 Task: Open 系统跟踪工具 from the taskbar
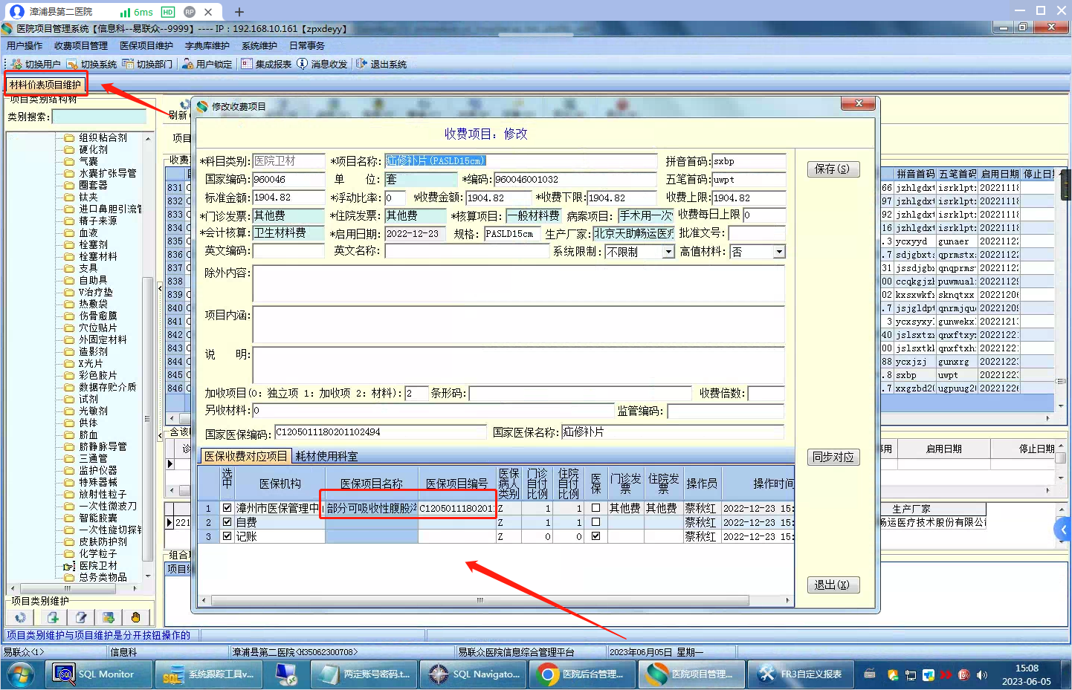coord(208,674)
